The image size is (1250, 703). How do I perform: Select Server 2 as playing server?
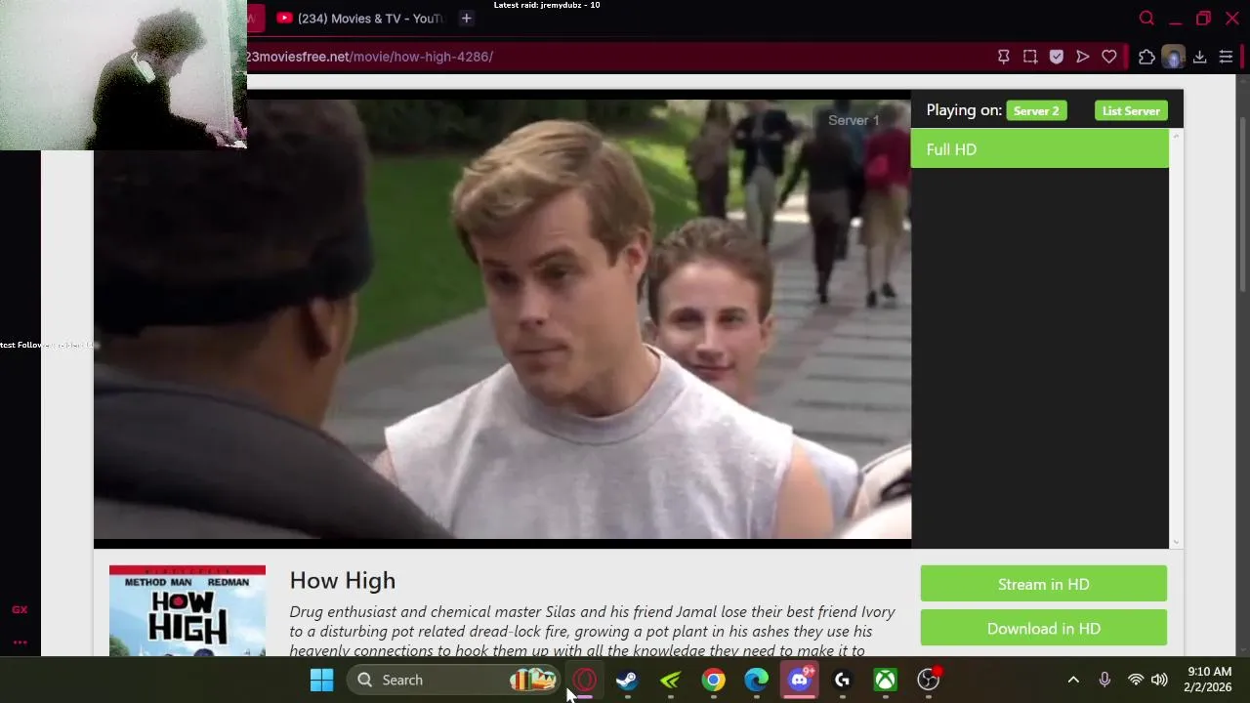[1036, 111]
